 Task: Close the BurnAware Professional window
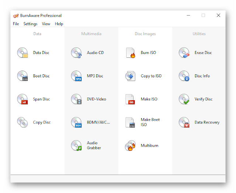[x=218, y=16]
